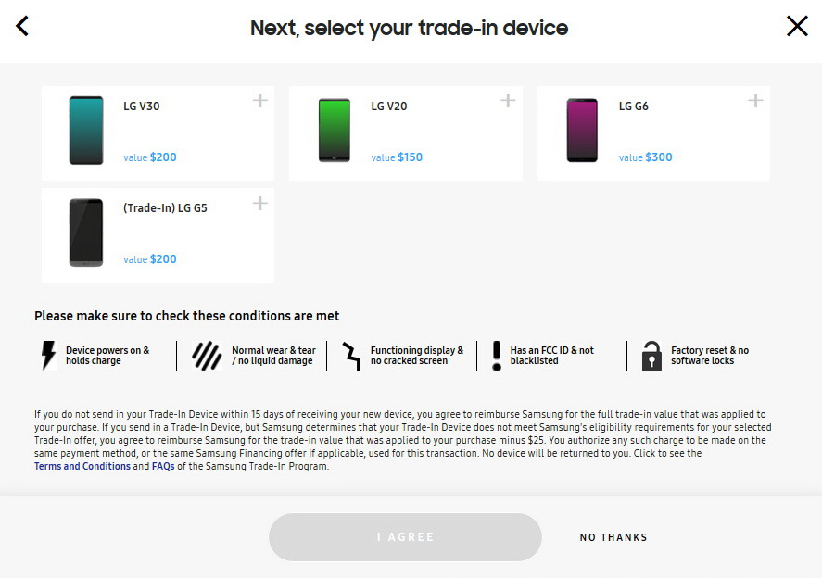Click the padlock factory reset icon
822x578 pixels.
tap(651, 356)
